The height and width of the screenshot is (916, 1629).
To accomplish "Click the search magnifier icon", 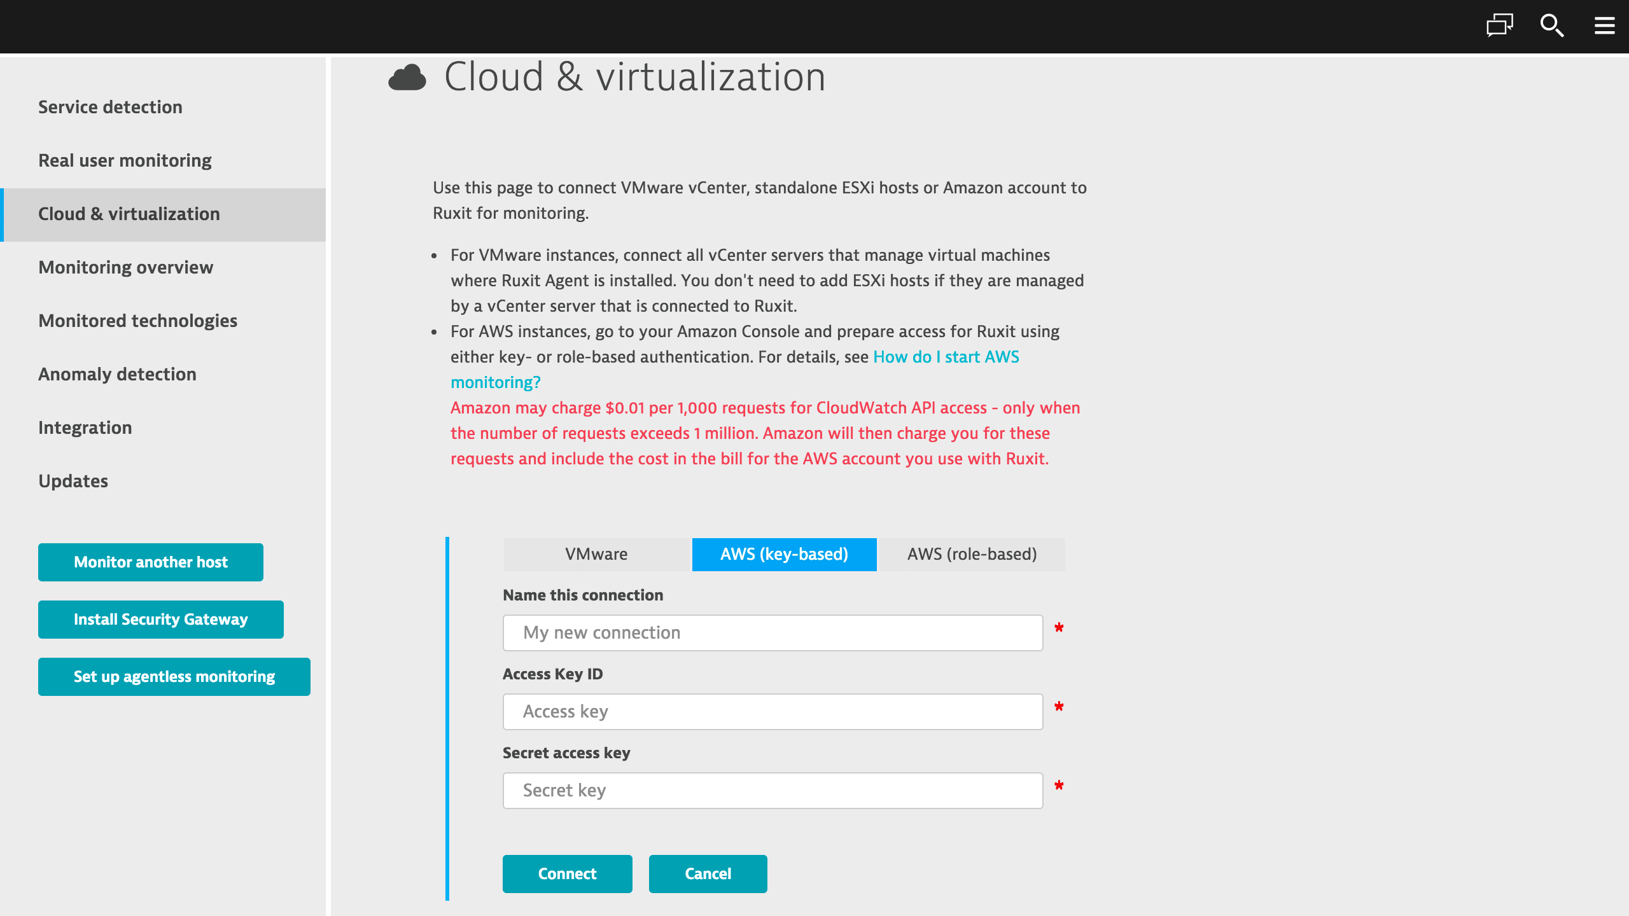I will 1552,25.
